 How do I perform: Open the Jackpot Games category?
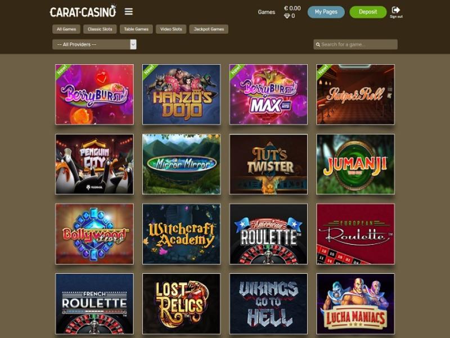pos(209,29)
